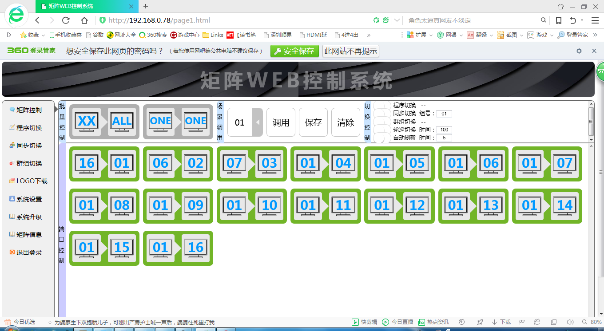Select the 矩阵控制 sidebar icon
This screenshot has width=604, height=331.
tap(28, 110)
